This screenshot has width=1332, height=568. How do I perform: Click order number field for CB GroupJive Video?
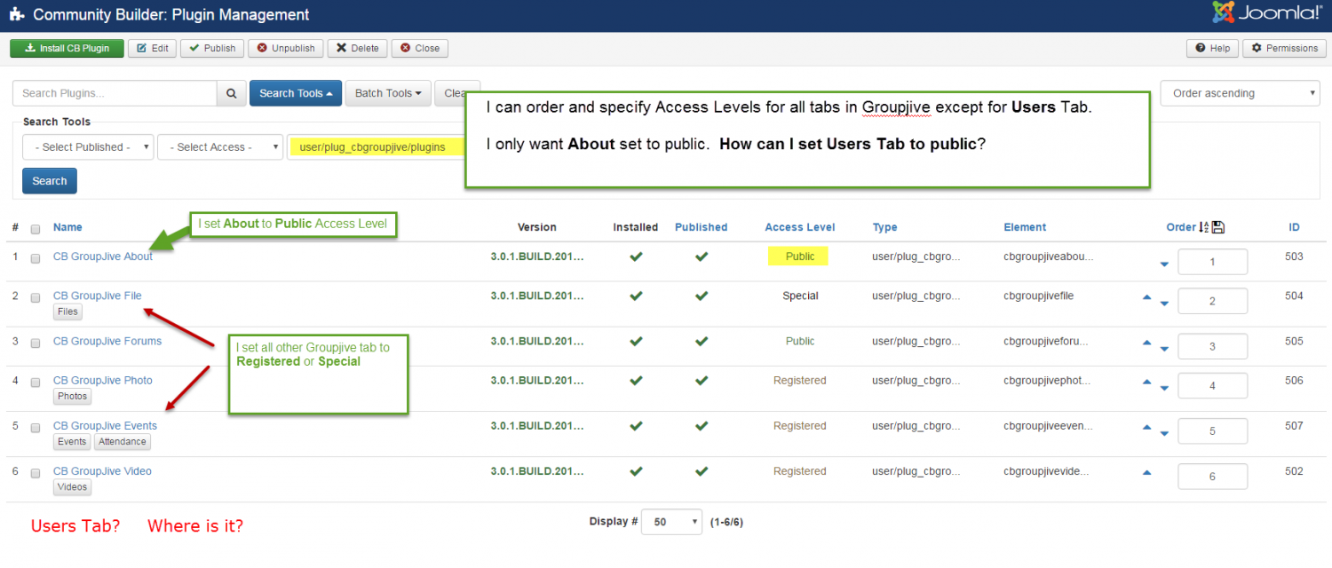click(x=1212, y=477)
